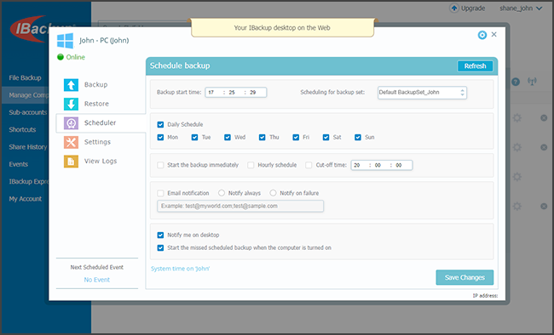554x335 pixels.
Task: Close the remote management dialog
Action: pos(494,34)
